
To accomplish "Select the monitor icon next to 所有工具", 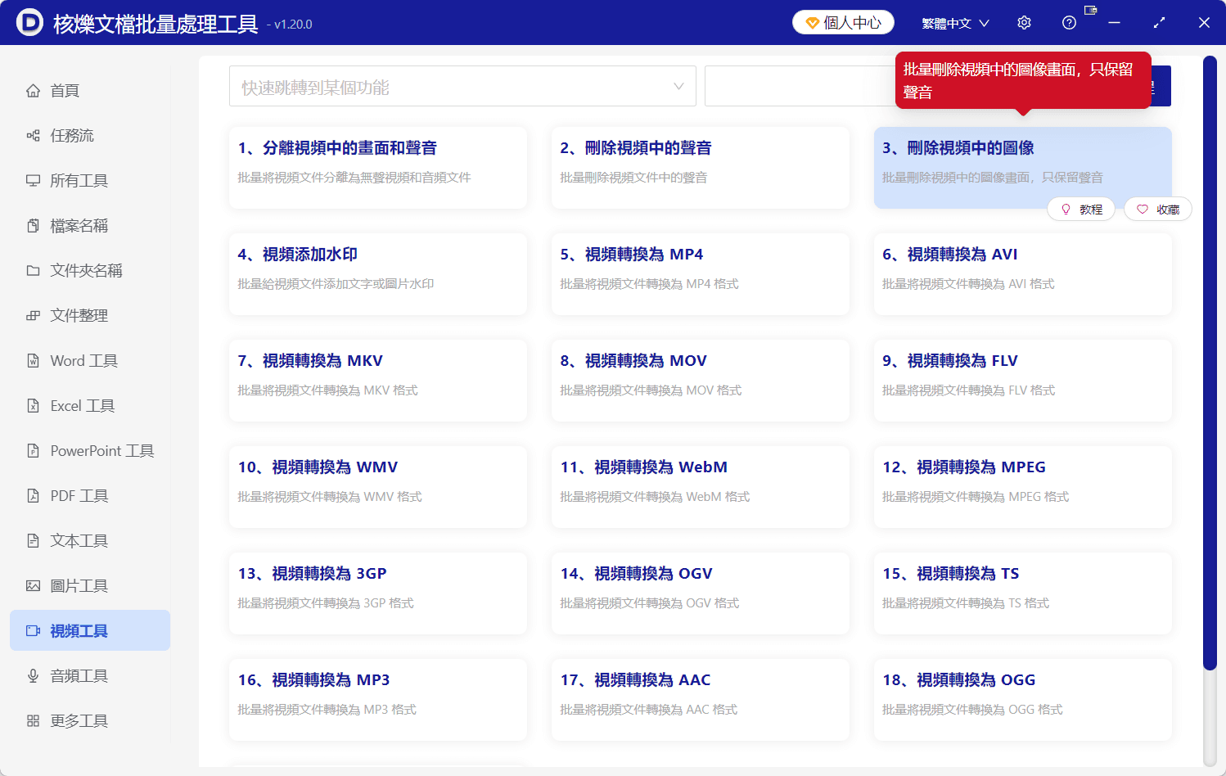I will (x=33, y=181).
